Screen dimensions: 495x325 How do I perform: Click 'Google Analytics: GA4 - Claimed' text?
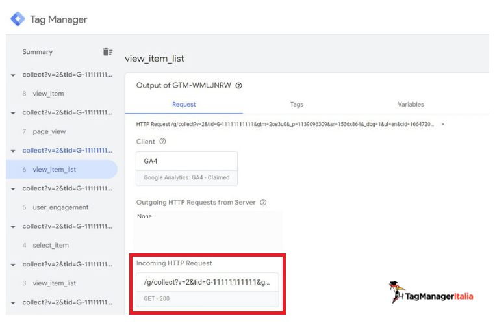186,177
